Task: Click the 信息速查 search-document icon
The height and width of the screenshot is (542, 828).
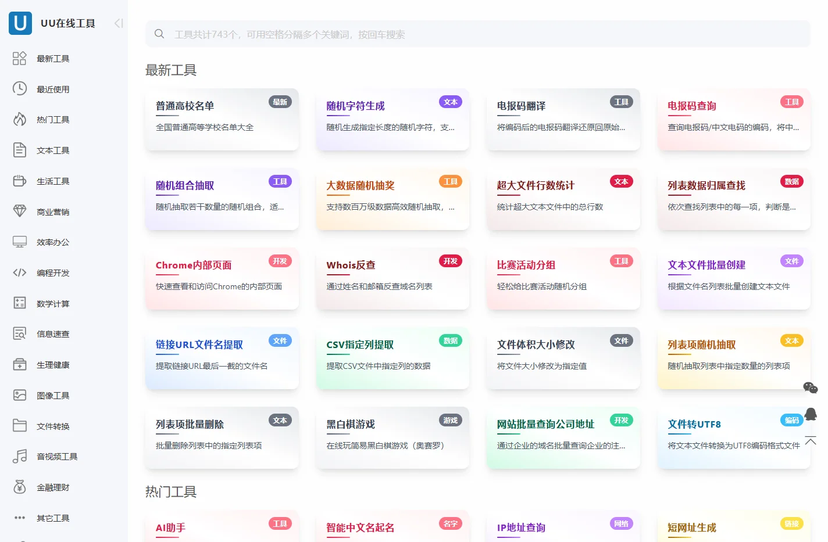Action: (x=20, y=333)
